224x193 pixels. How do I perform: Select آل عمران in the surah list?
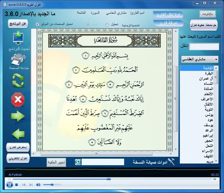pyautogui.click(x=197, y=78)
